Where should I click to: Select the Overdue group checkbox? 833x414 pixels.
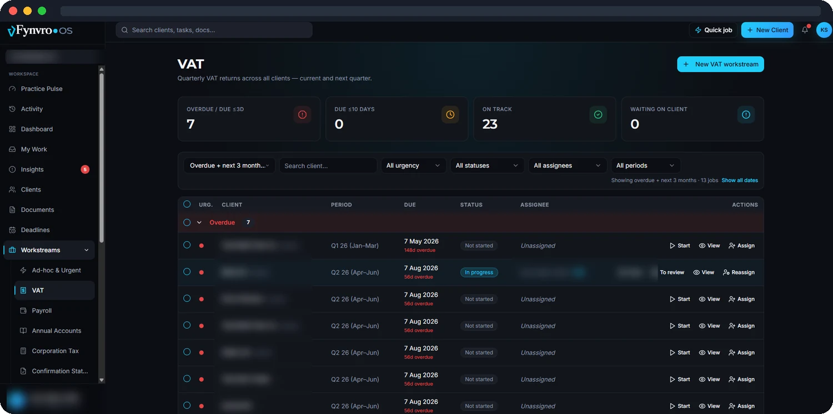coord(187,223)
